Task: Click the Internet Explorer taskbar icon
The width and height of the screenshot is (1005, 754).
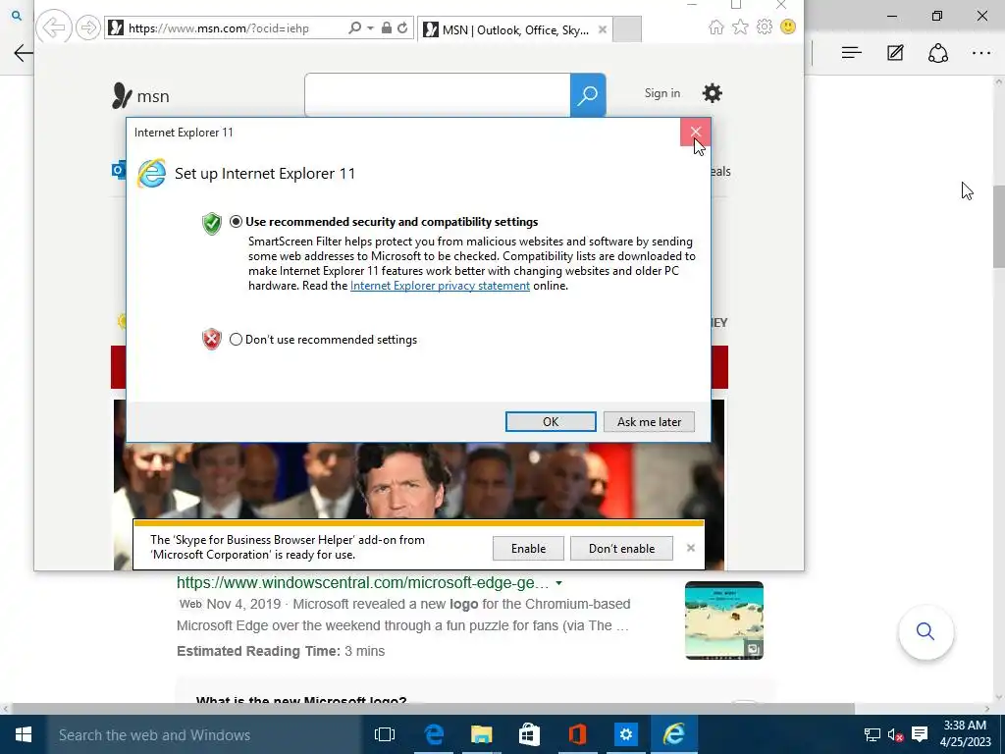Action: click(x=673, y=734)
